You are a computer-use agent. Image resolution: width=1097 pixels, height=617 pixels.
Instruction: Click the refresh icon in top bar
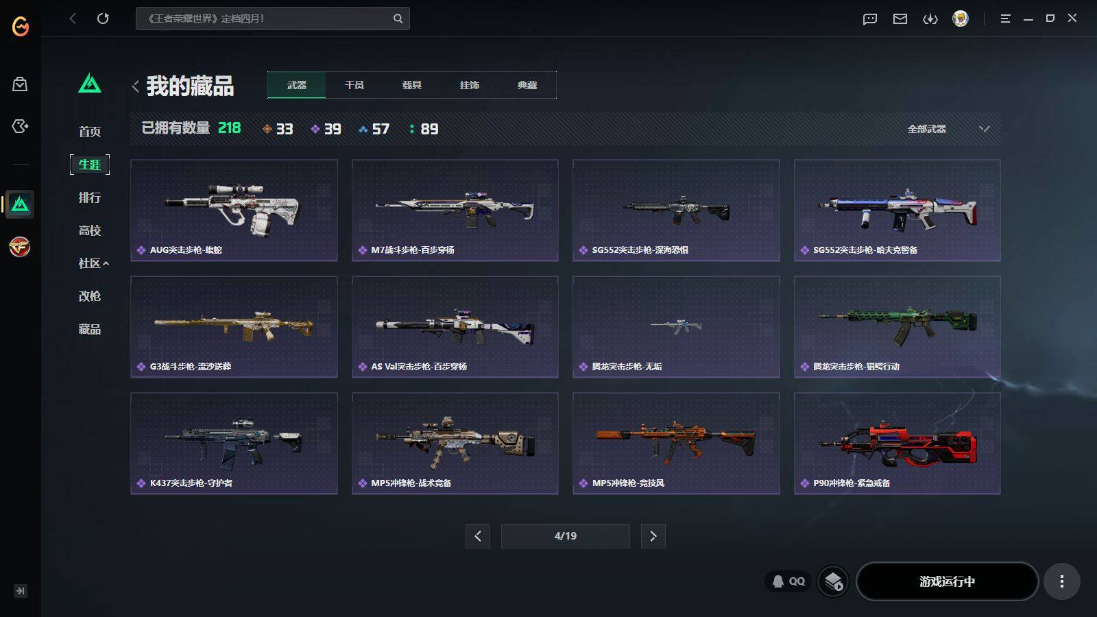pos(103,19)
